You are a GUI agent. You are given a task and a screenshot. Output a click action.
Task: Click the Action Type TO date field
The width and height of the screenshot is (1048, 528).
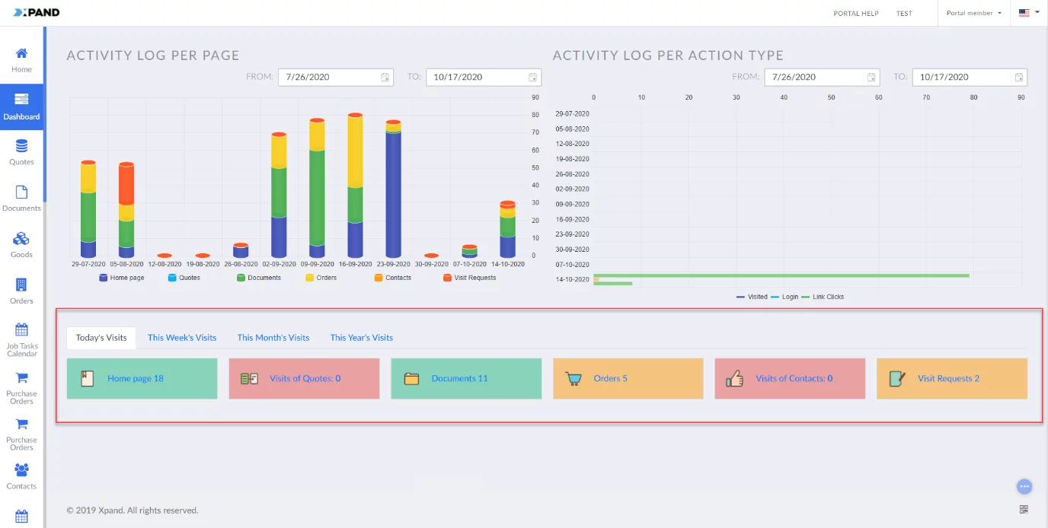[963, 77]
